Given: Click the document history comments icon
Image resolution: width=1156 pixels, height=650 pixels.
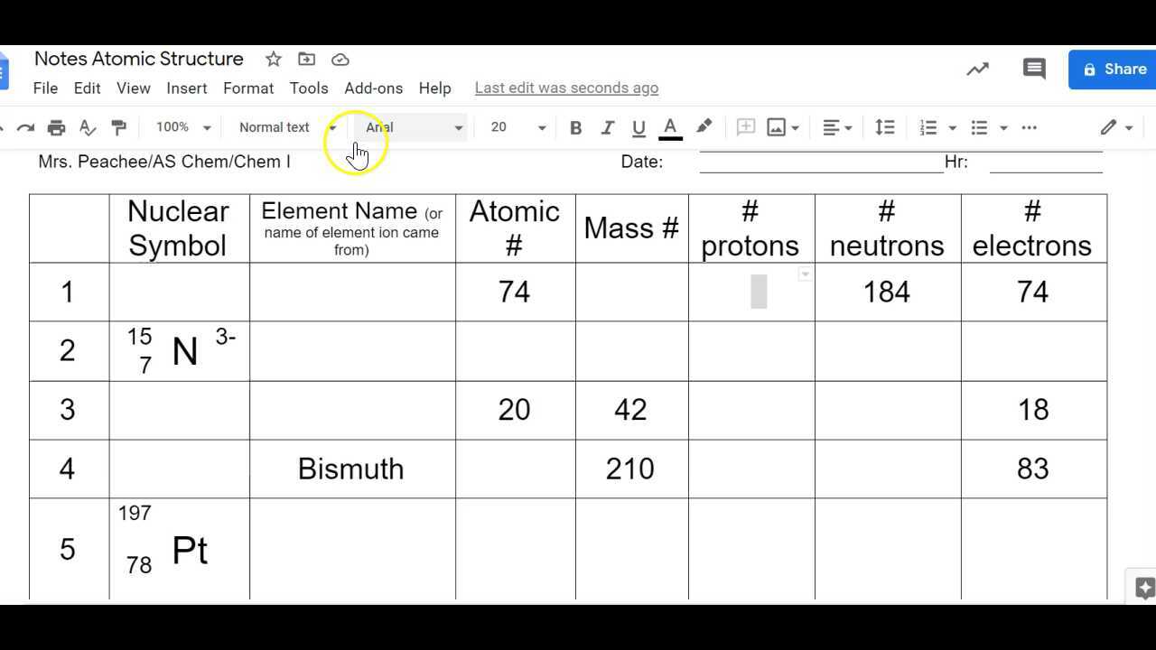Looking at the screenshot, I should [x=1033, y=69].
